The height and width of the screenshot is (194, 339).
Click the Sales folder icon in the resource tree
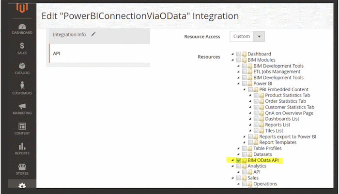click(244, 178)
